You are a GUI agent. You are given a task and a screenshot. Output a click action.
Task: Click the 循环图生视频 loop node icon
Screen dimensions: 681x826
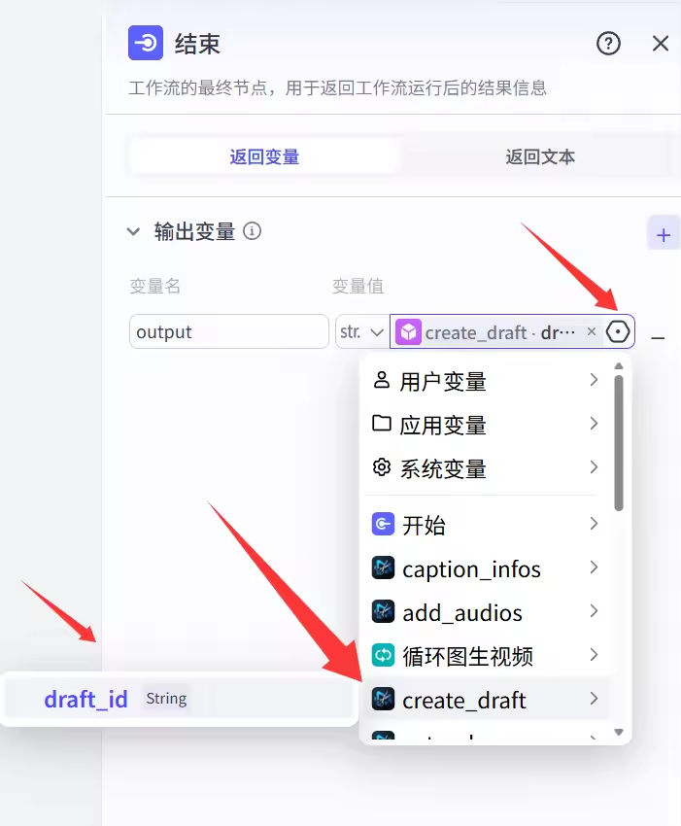pos(384,656)
